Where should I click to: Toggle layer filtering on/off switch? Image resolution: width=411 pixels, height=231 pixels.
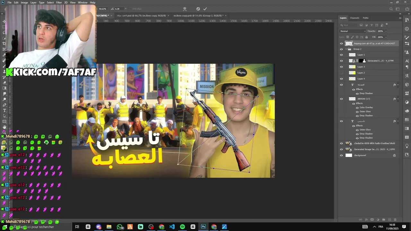(387, 24)
